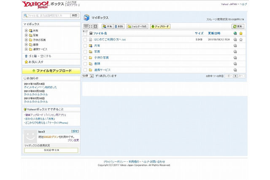Check the box for 共有 folder row
The image size is (270, 180).
click(85, 46)
